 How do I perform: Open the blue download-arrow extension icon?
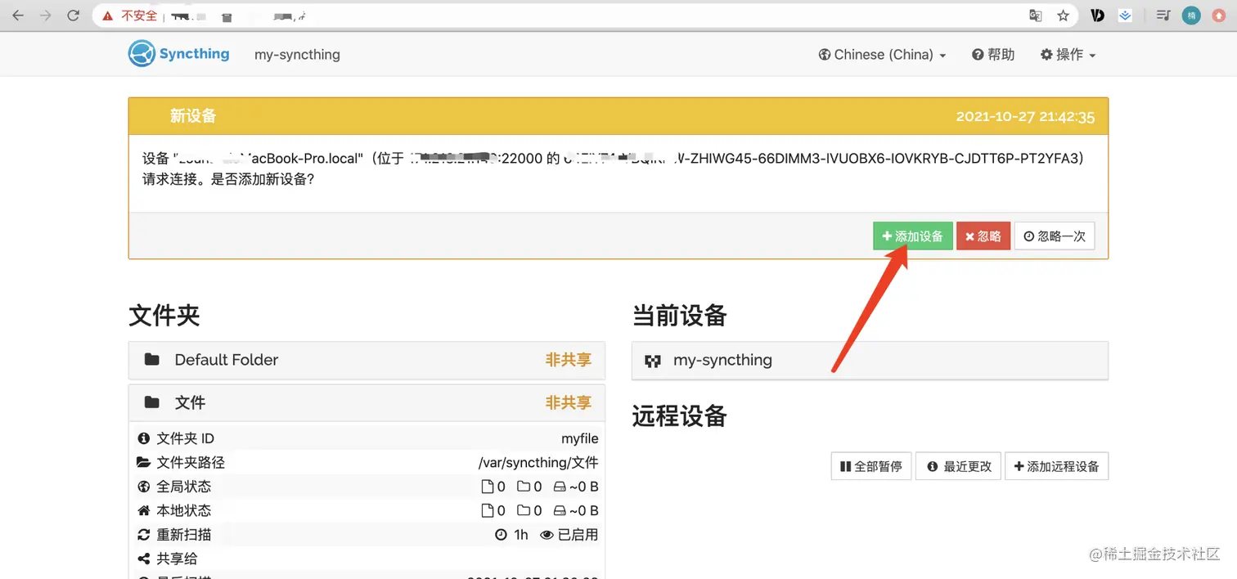tap(1126, 16)
